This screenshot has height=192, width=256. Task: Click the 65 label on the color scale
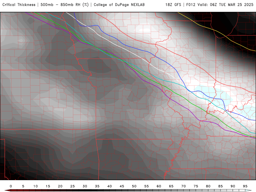(171, 186)
